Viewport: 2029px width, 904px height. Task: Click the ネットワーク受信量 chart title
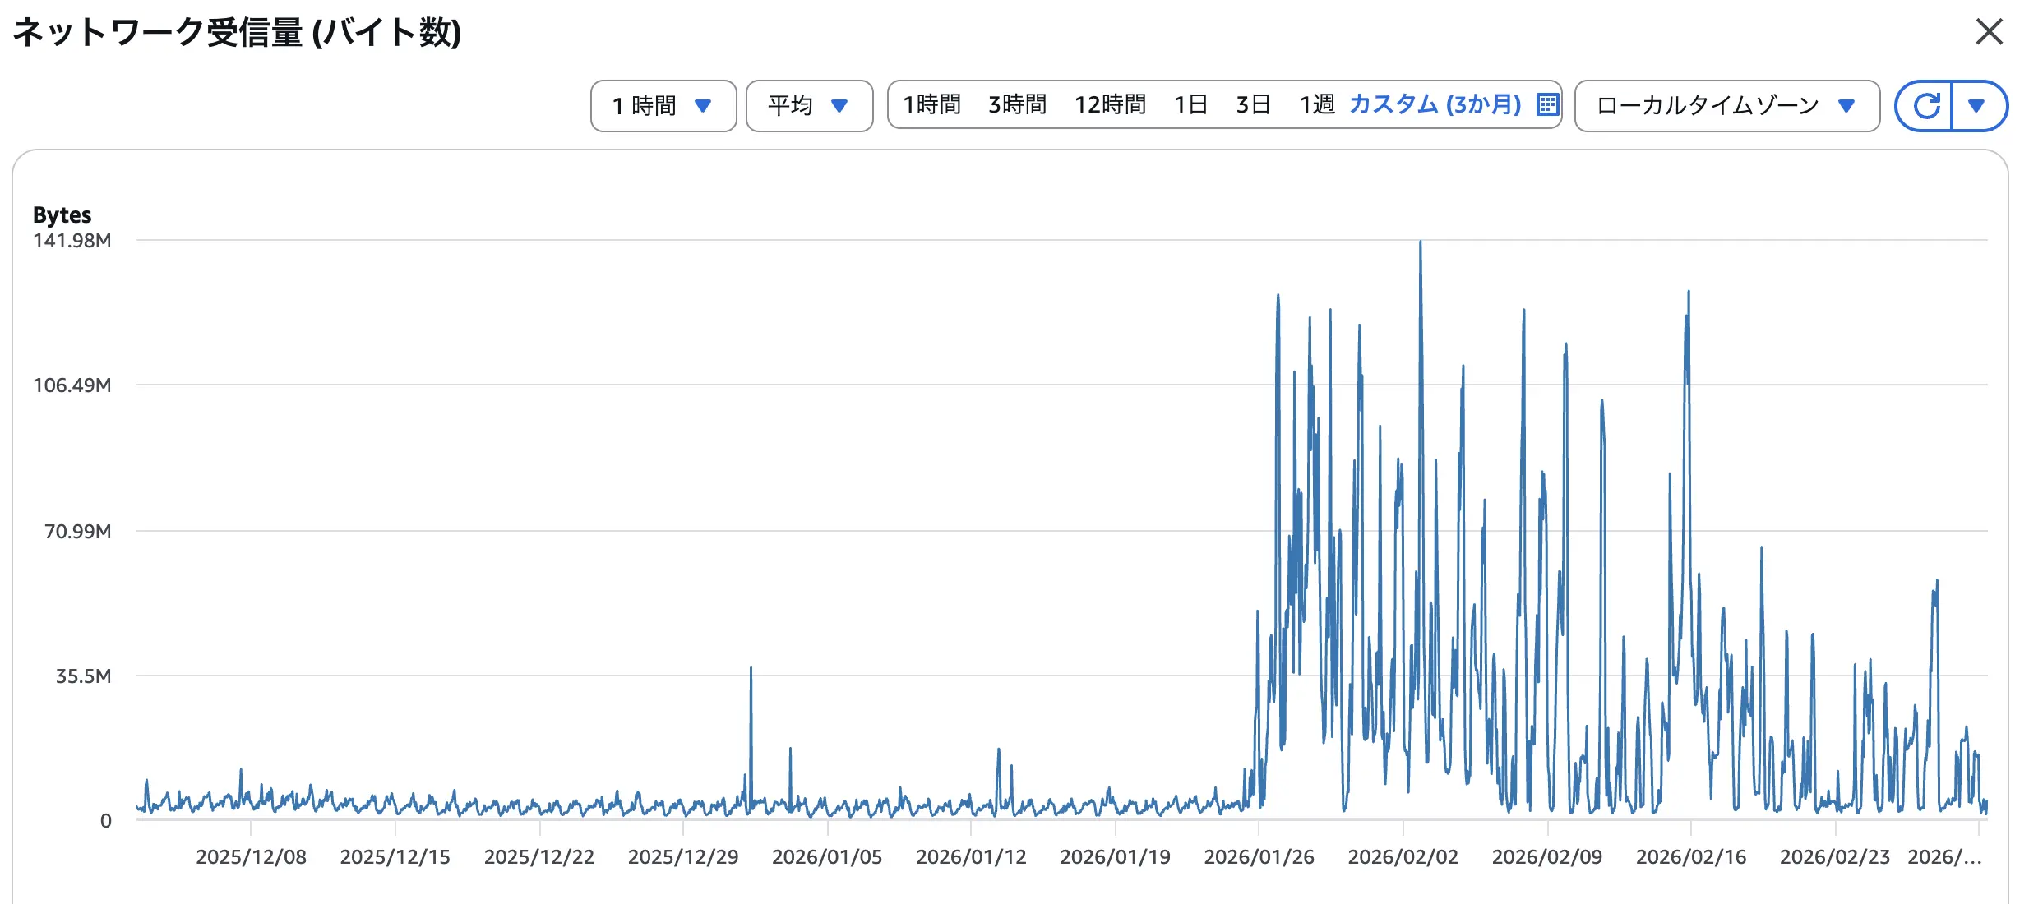[237, 33]
